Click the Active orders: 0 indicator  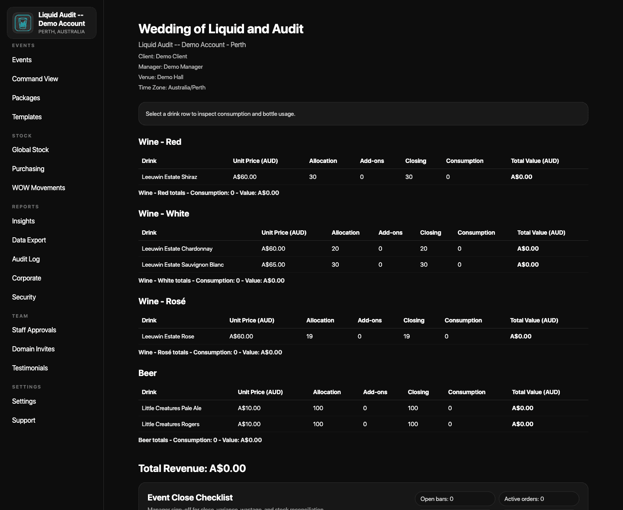pyautogui.click(x=539, y=499)
